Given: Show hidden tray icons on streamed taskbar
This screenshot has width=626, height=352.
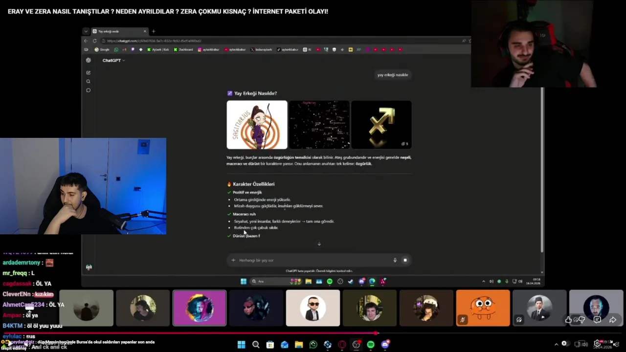Looking at the screenshot, I should (484, 281).
